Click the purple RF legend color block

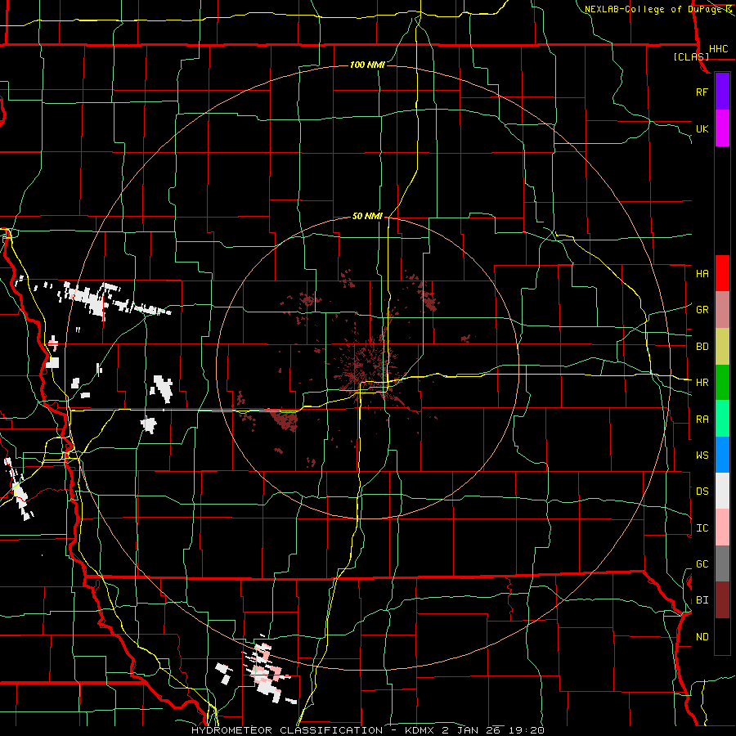point(722,92)
